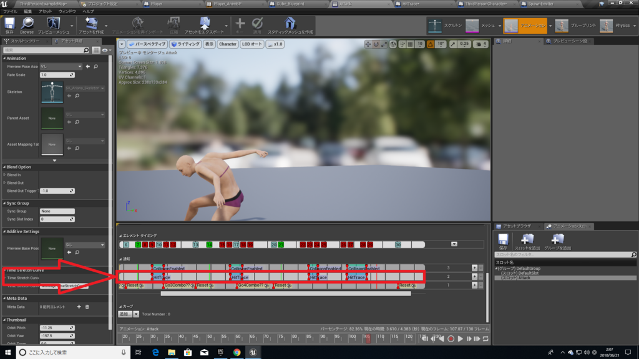The width and height of the screenshot is (639, 359).
Task: Open Browse in the content browser
Action: tap(27, 26)
